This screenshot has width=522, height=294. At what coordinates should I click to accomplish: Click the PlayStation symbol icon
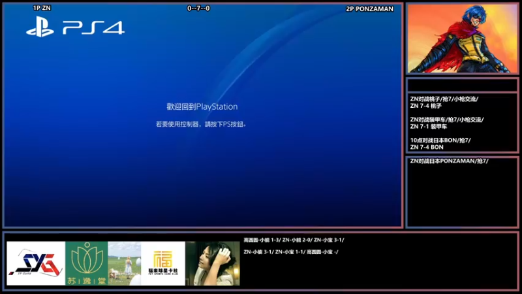[x=40, y=27]
